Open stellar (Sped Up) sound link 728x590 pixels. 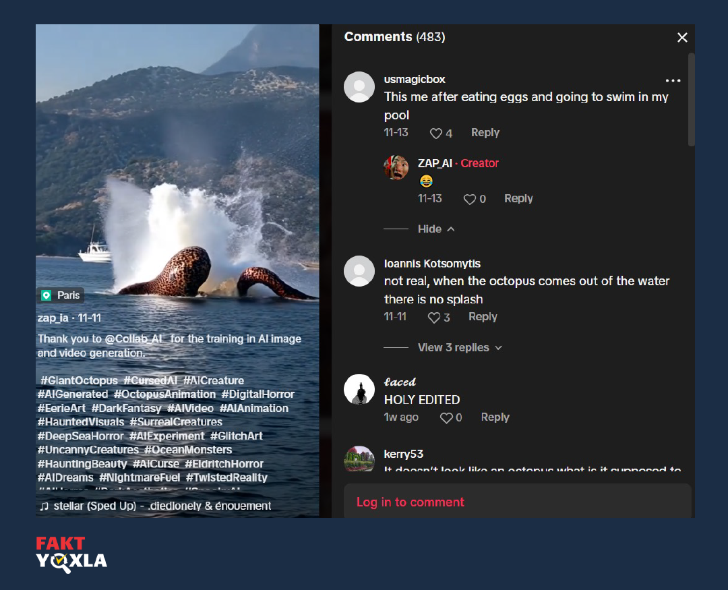pyautogui.click(x=162, y=506)
